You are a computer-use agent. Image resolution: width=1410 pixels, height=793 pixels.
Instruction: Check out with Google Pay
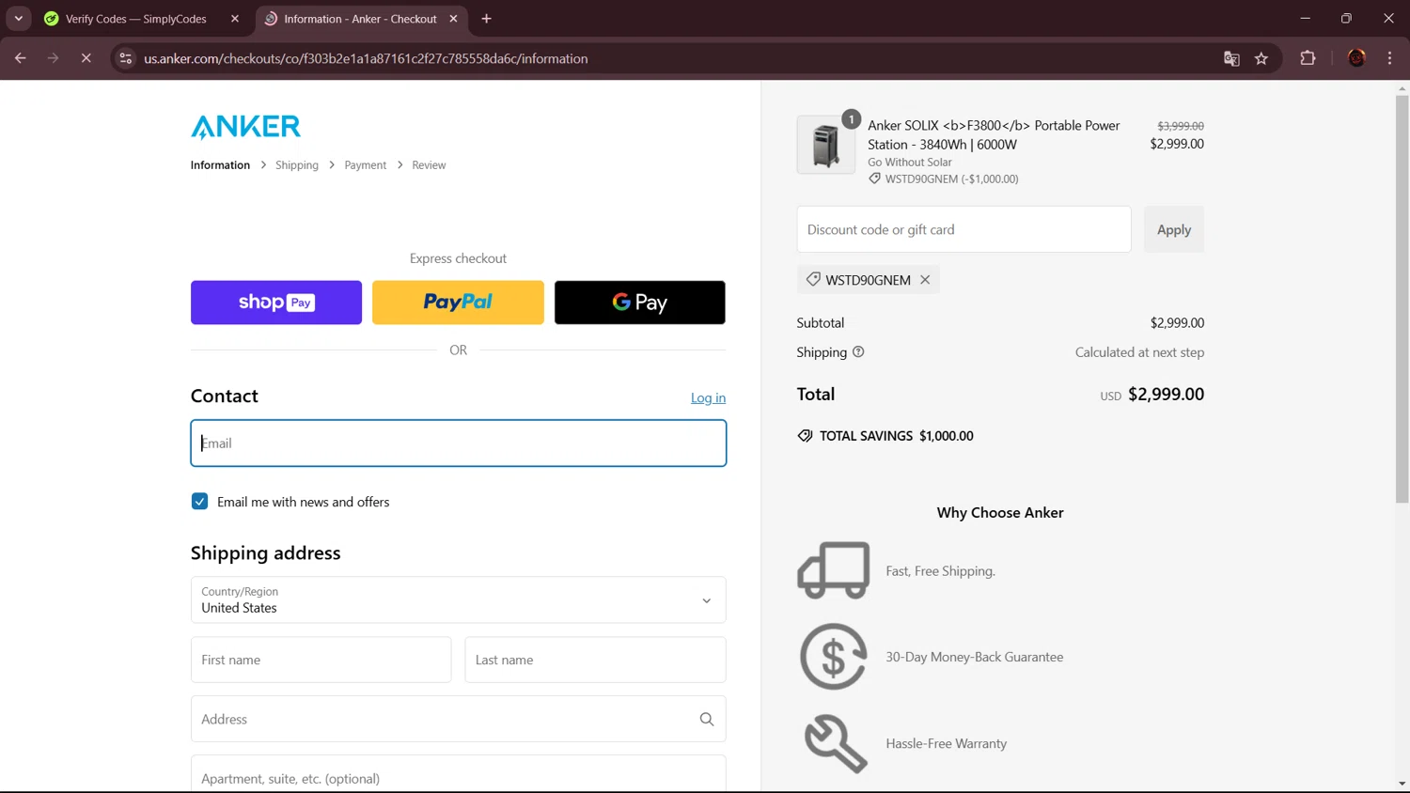click(x=639, y=303)
